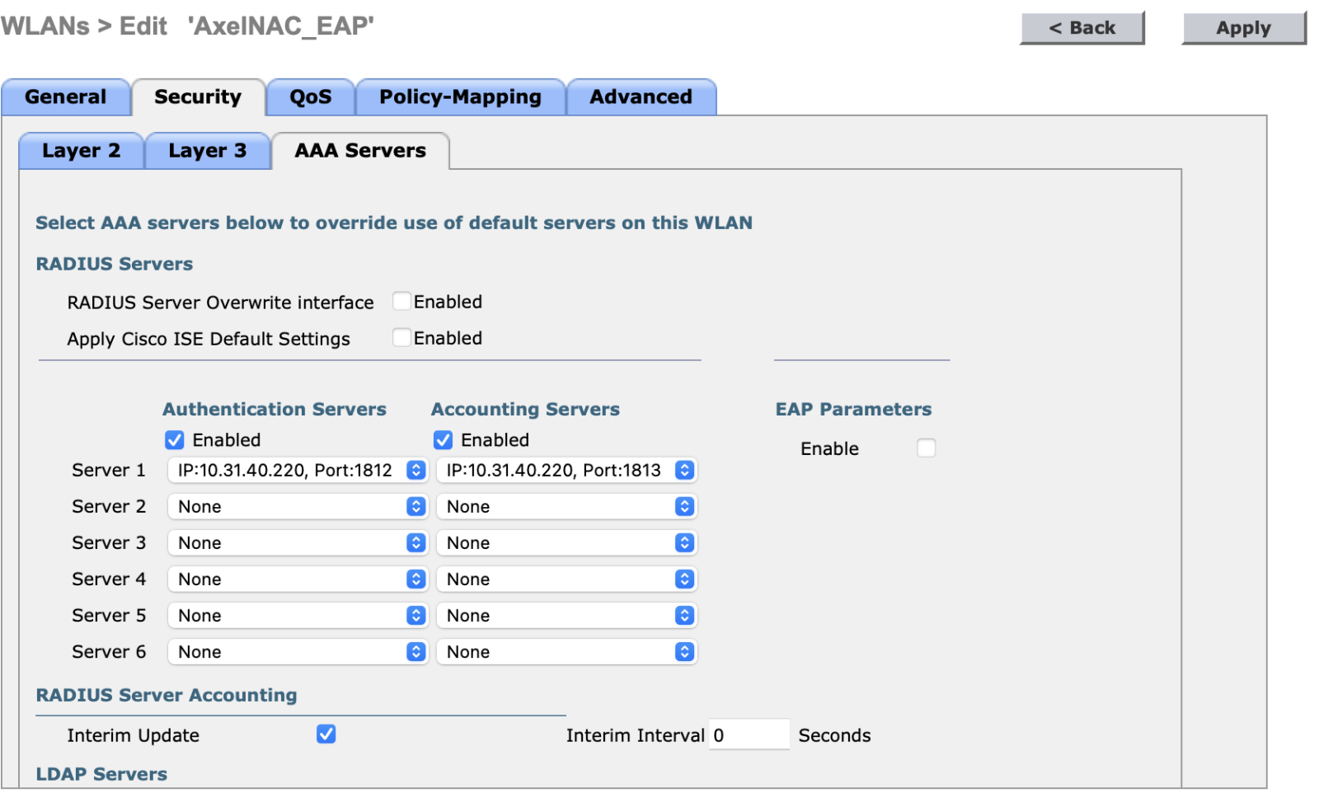Image resolution: width=1319 pixels, height=793 pixels.
Task: Open Server 6 authentication server dropdown
Action: coord(297,652)
